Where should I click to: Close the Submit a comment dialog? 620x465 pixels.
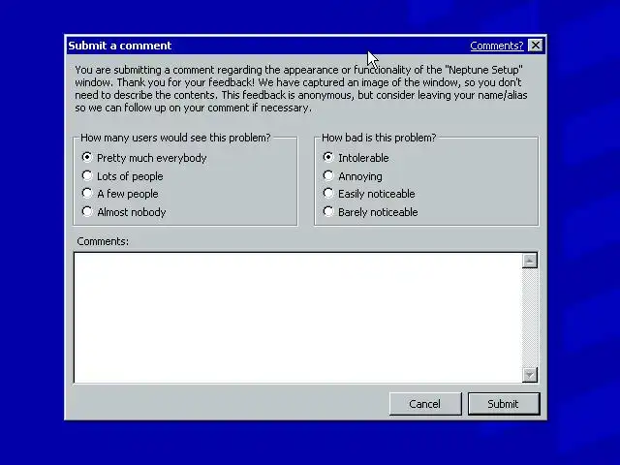[x=536, y=46]
